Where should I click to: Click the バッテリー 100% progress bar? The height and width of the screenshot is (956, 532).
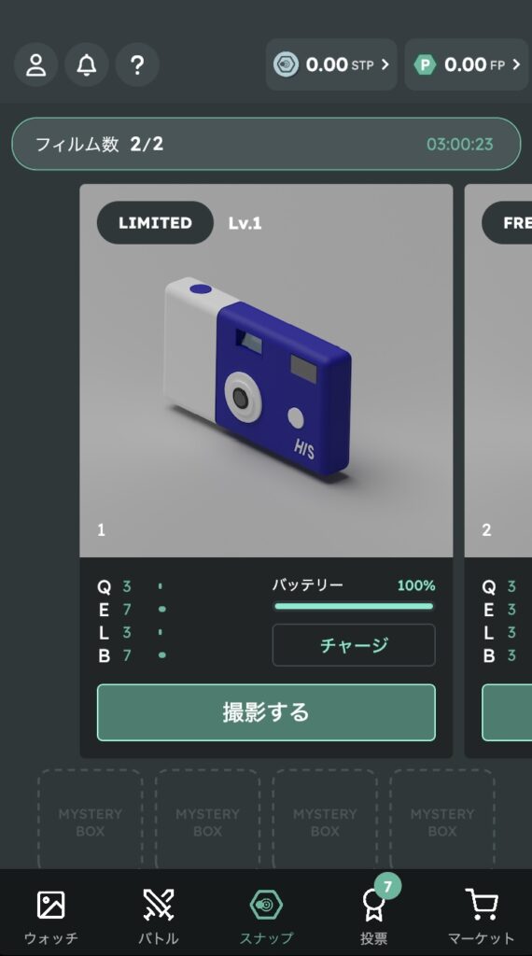click(x=354, y=607)
